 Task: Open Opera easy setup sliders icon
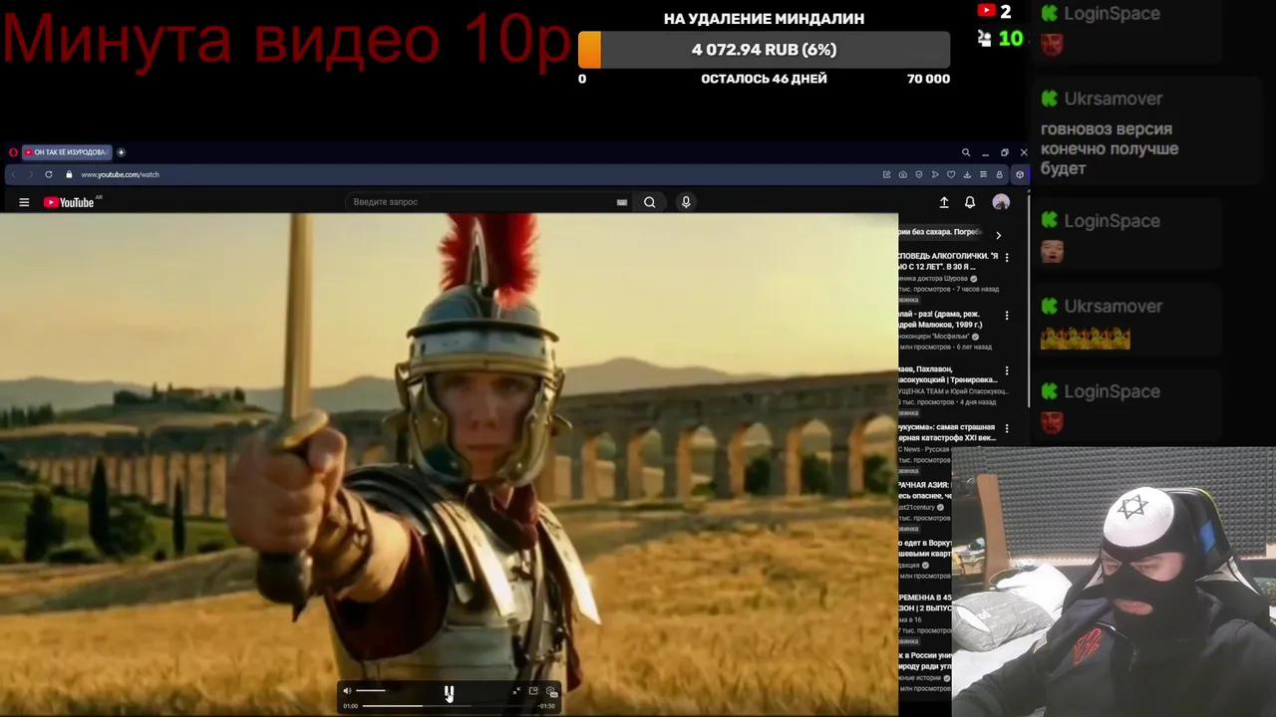pyautogui.click(x=983, y=174)
